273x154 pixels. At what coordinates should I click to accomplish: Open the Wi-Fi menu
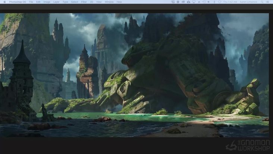pos(219,2)
